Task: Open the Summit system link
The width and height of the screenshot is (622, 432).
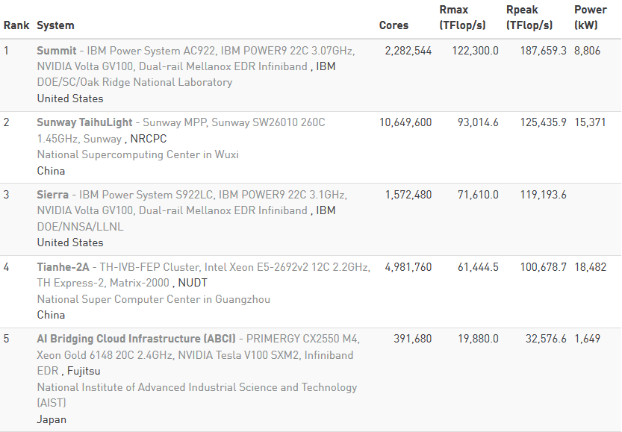Action: click(x=57, y=51)
